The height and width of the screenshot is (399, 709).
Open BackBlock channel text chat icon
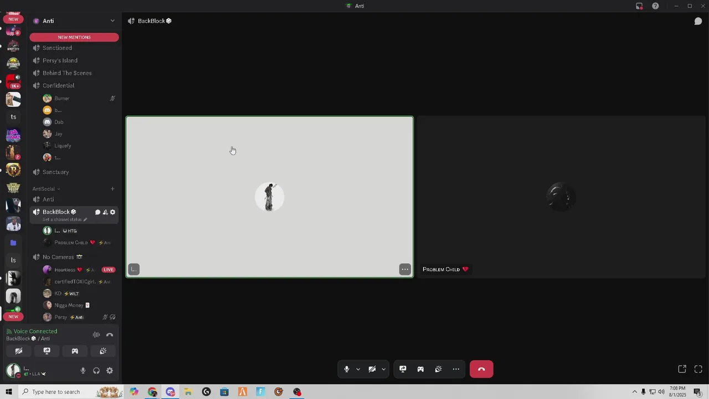(x=97, y=212)
